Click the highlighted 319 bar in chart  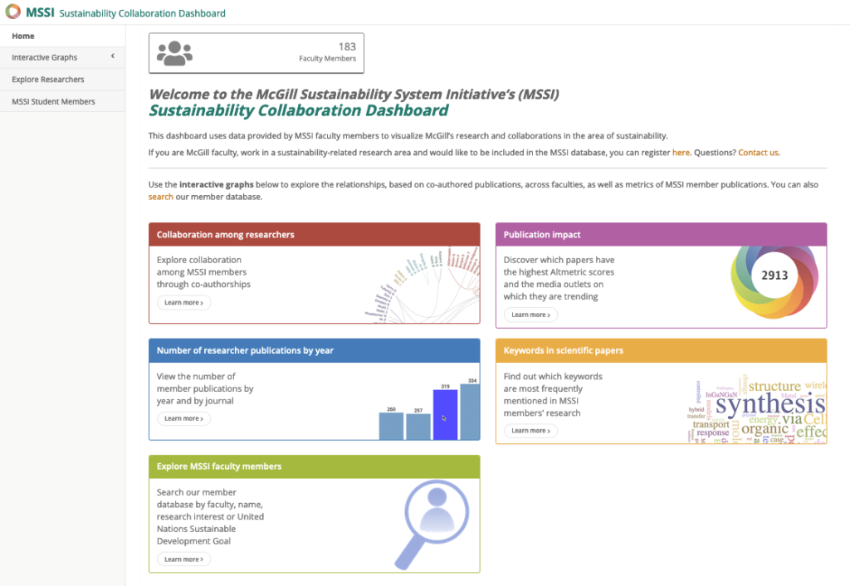click(445, 414)
